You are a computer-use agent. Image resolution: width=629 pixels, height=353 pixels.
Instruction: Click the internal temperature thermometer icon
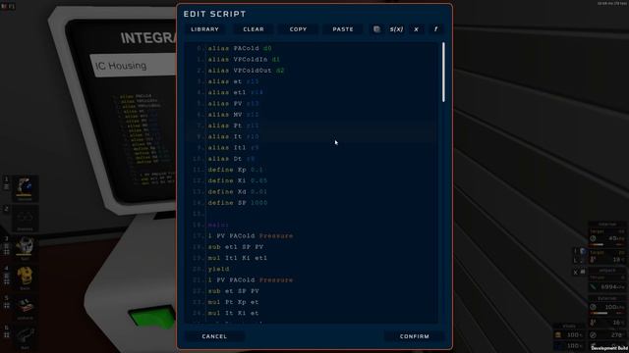593,260
